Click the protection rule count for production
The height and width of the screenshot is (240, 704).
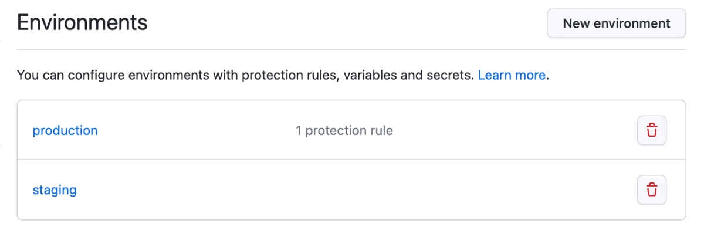(344, 130)
